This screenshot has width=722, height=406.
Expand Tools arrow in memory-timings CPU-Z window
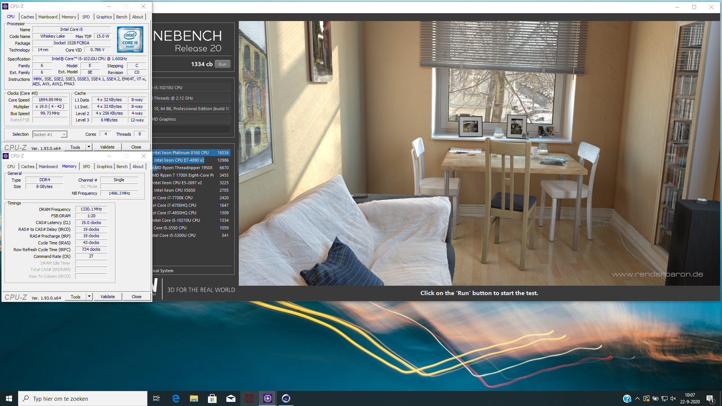click(89, 297)
